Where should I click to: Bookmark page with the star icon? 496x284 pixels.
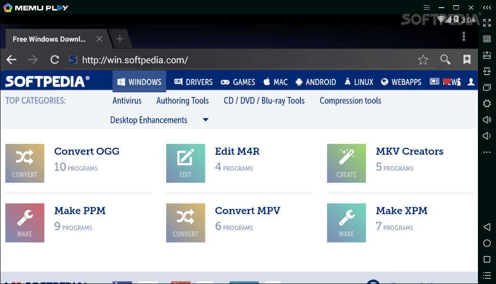coord(423,59)
